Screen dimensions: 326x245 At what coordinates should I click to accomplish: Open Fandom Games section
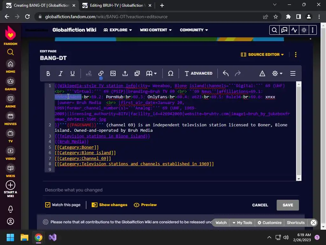(11, 84)
